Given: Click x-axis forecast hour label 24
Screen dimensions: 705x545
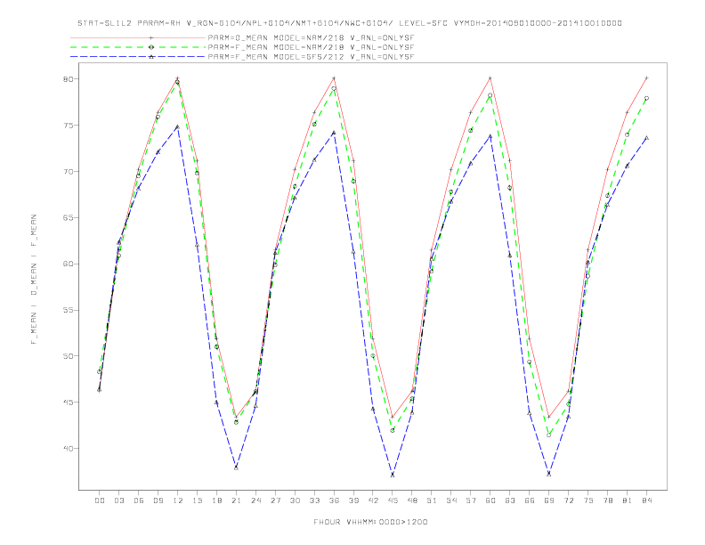Looking at the screenshot, I should (255, 500).
